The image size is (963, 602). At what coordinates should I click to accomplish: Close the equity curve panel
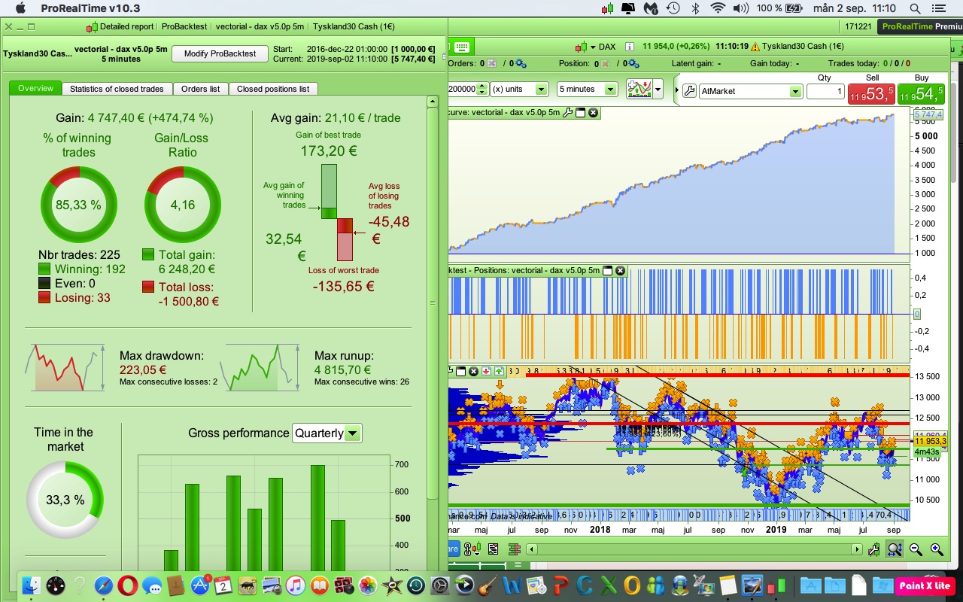click(594, 113)
